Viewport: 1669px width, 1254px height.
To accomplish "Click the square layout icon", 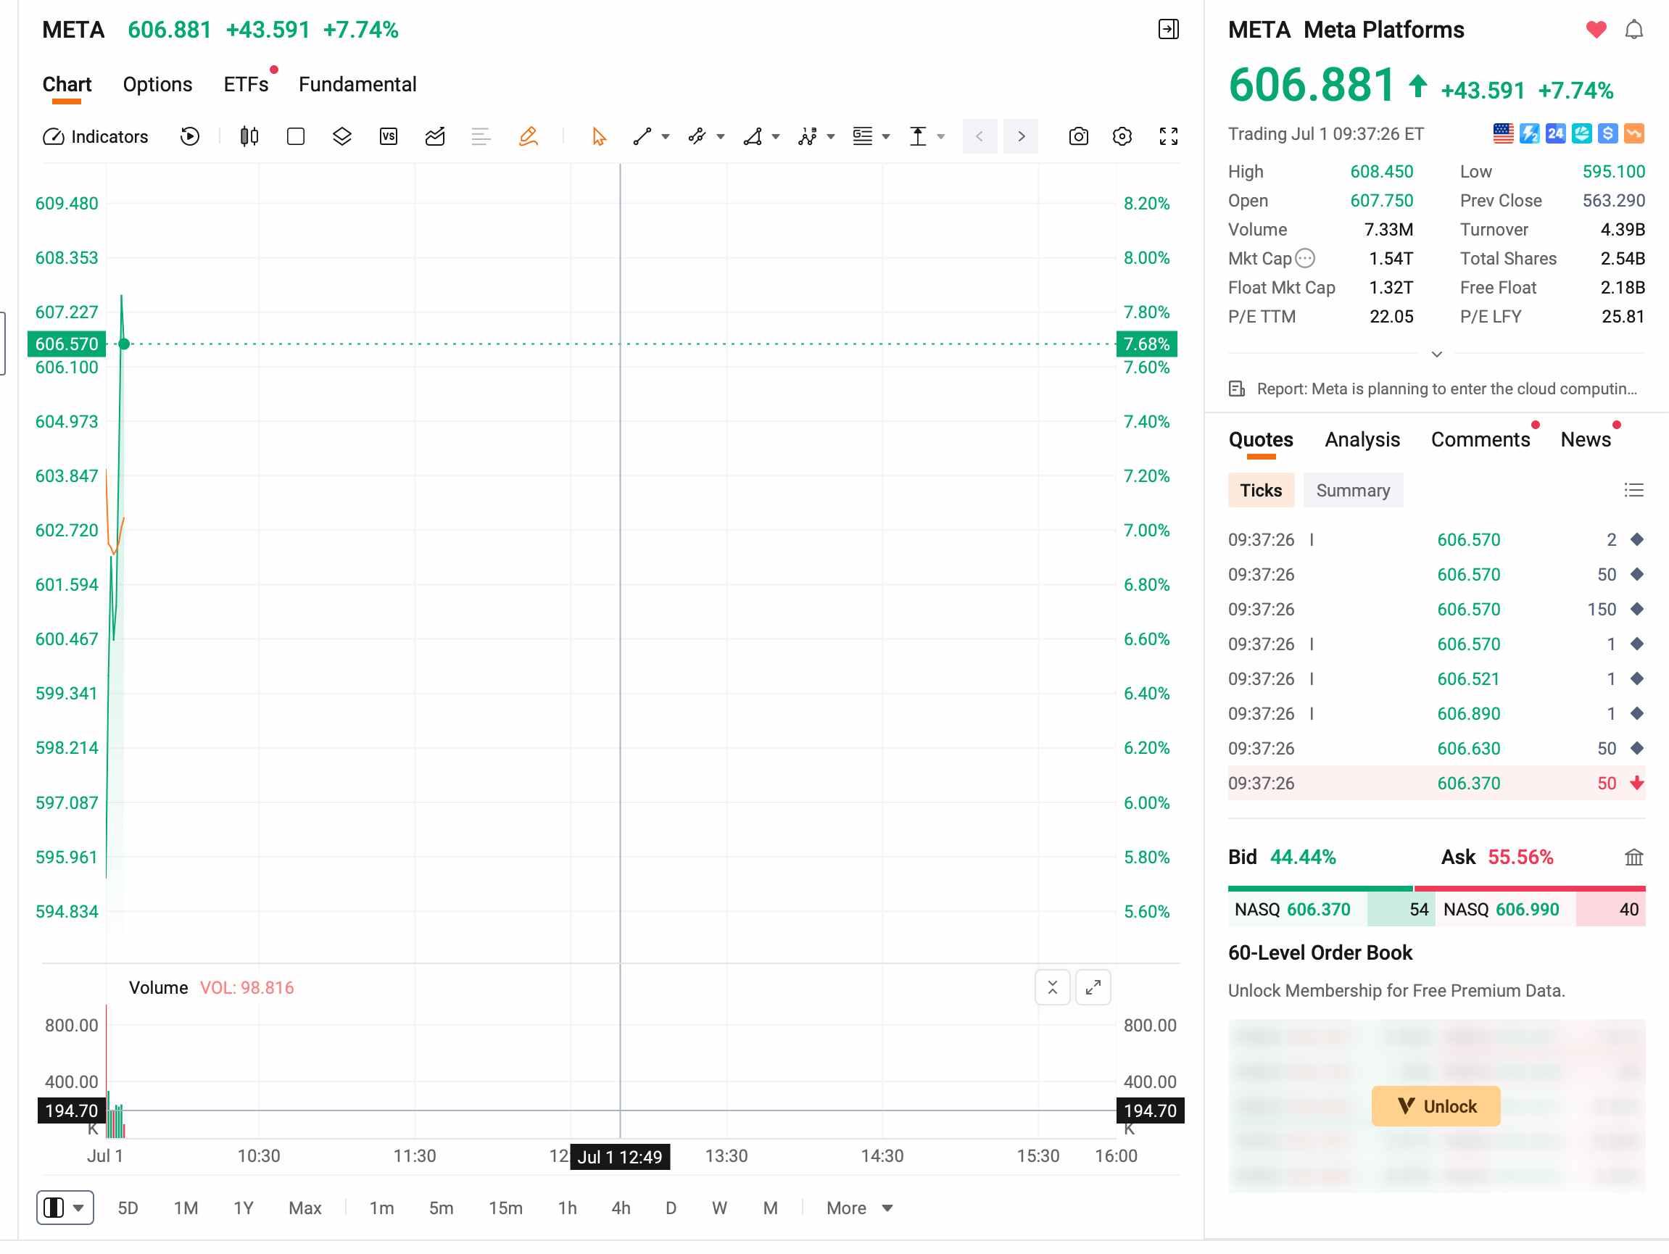I will pos(296,136).
